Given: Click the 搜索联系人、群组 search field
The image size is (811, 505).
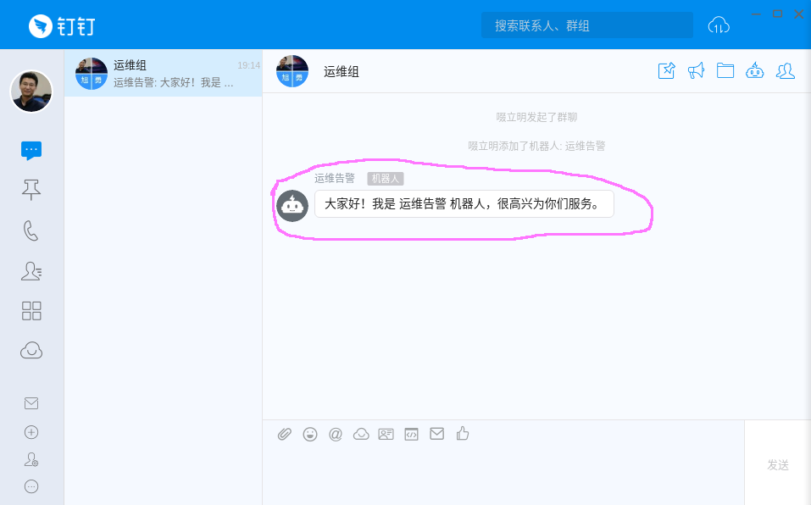Looking at the screenshot, I should pos(586,25).
